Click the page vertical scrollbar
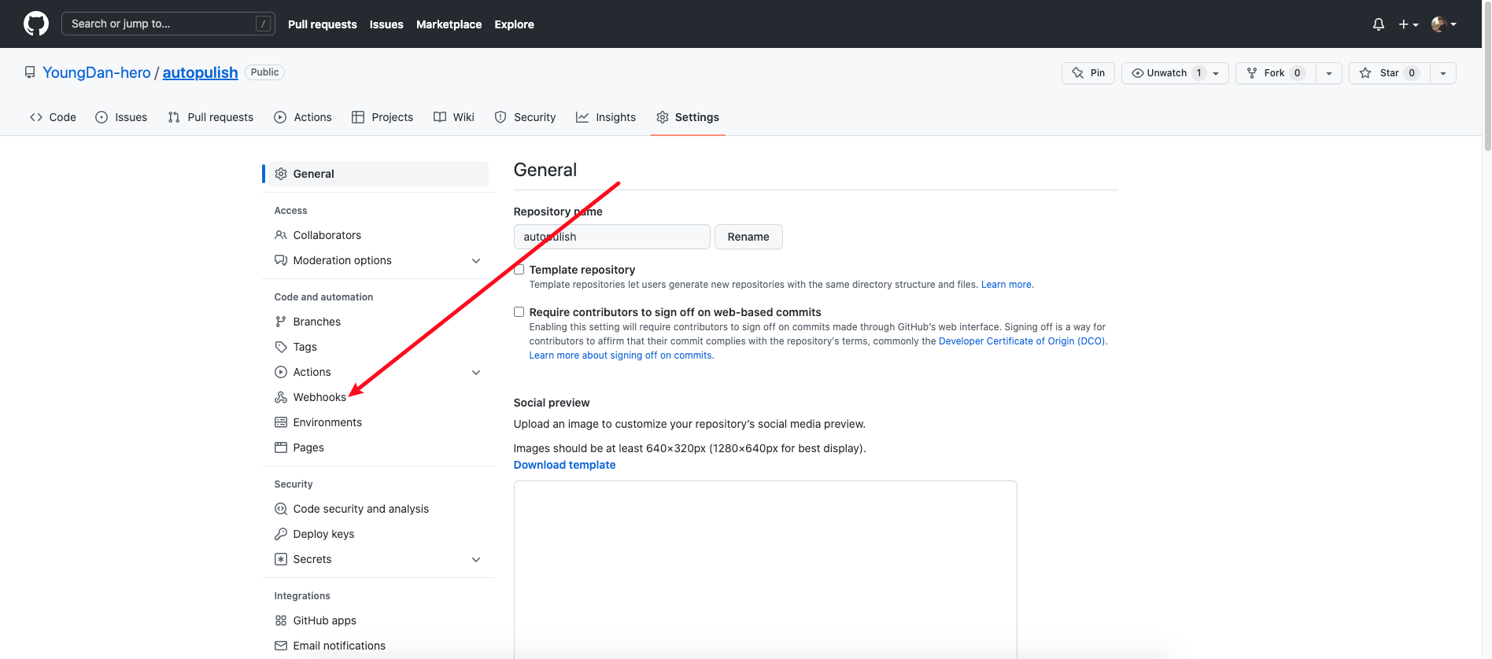 1487,75
